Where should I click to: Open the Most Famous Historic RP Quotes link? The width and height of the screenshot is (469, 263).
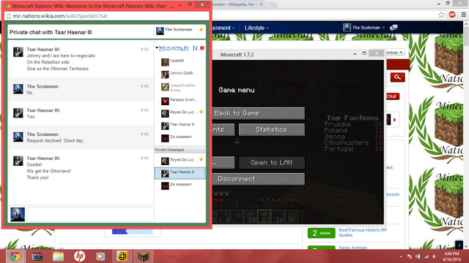coord(363,232)
